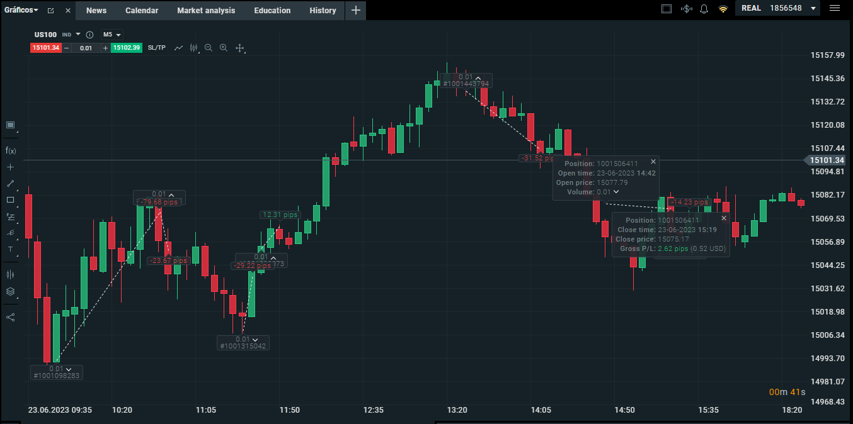Click the 23.06.2023 09:35 time axis label
Image resolution: width=853 pixels, height=424 pixels.
tap(60, 410)
